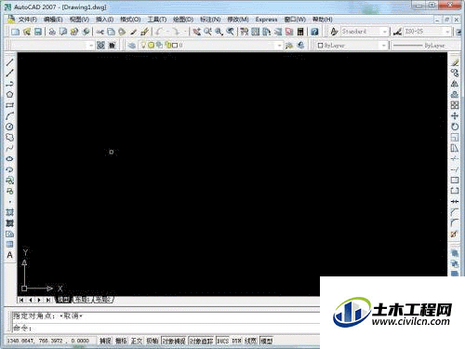Image resolution: width=465 pixels, height=349 pixels.
Task: Go to last layout tab arrow
Action: pos(48,300)
